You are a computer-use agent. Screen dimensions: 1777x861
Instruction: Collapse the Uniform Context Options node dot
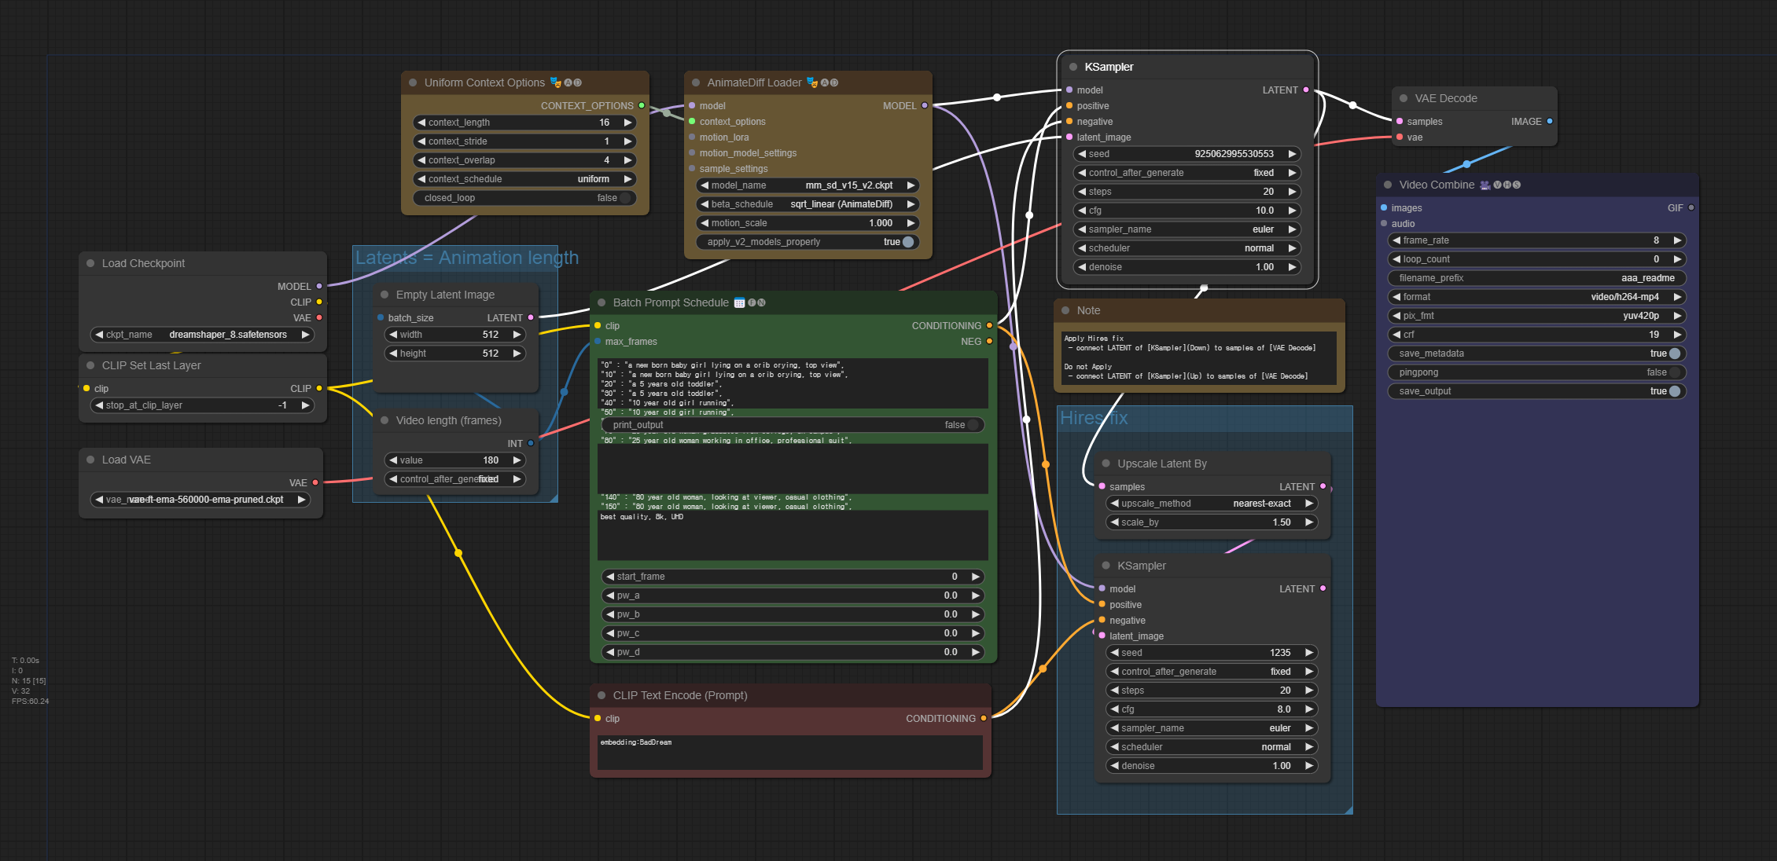pyautogui.click(x=413, y=82)
